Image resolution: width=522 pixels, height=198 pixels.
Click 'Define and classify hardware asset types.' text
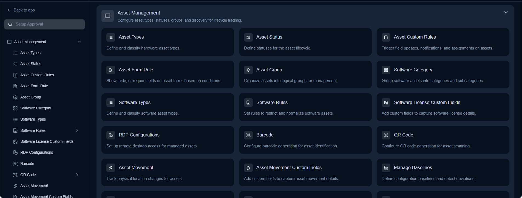[143, 48]
